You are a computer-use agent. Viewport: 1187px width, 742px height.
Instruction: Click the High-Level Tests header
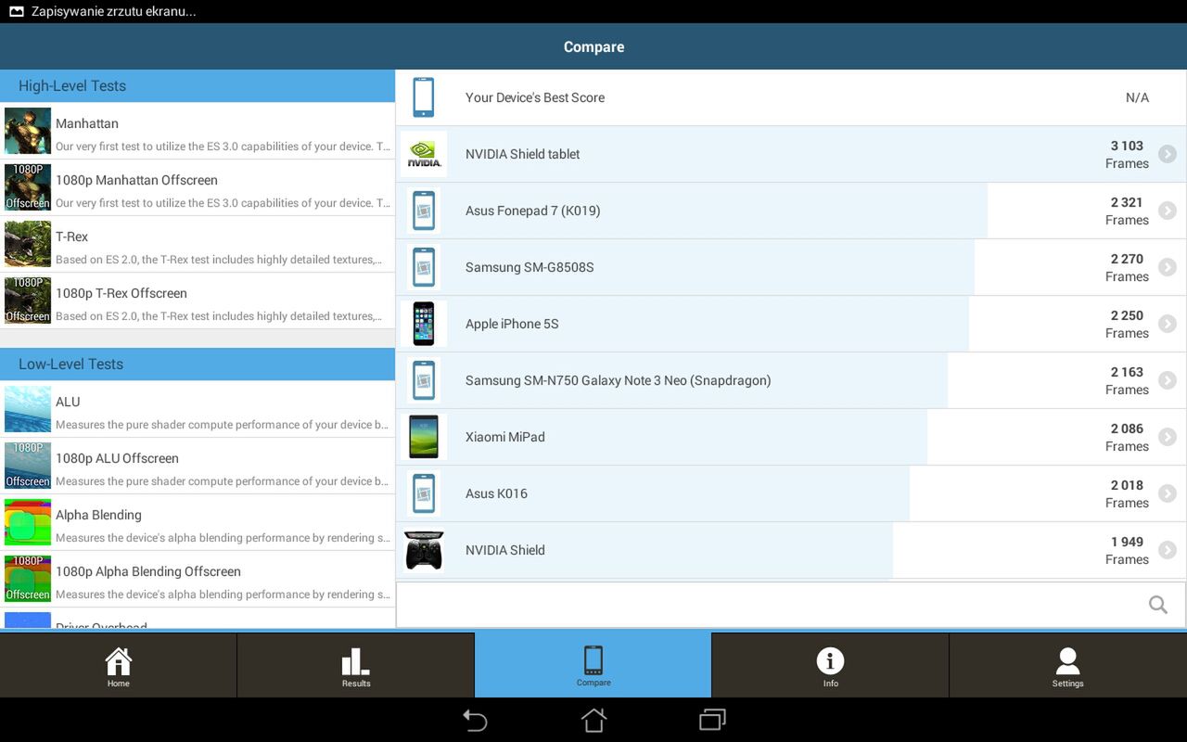[198, 85]
